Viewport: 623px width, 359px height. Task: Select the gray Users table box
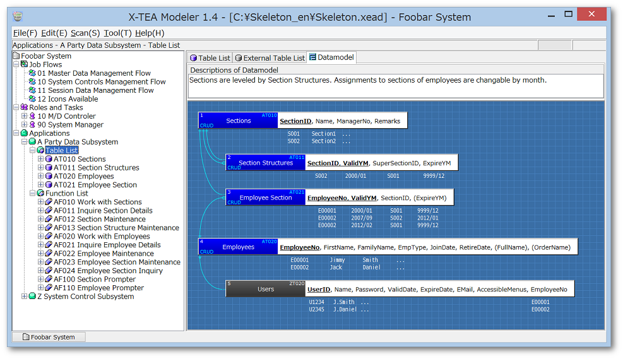tap(266, 289)
